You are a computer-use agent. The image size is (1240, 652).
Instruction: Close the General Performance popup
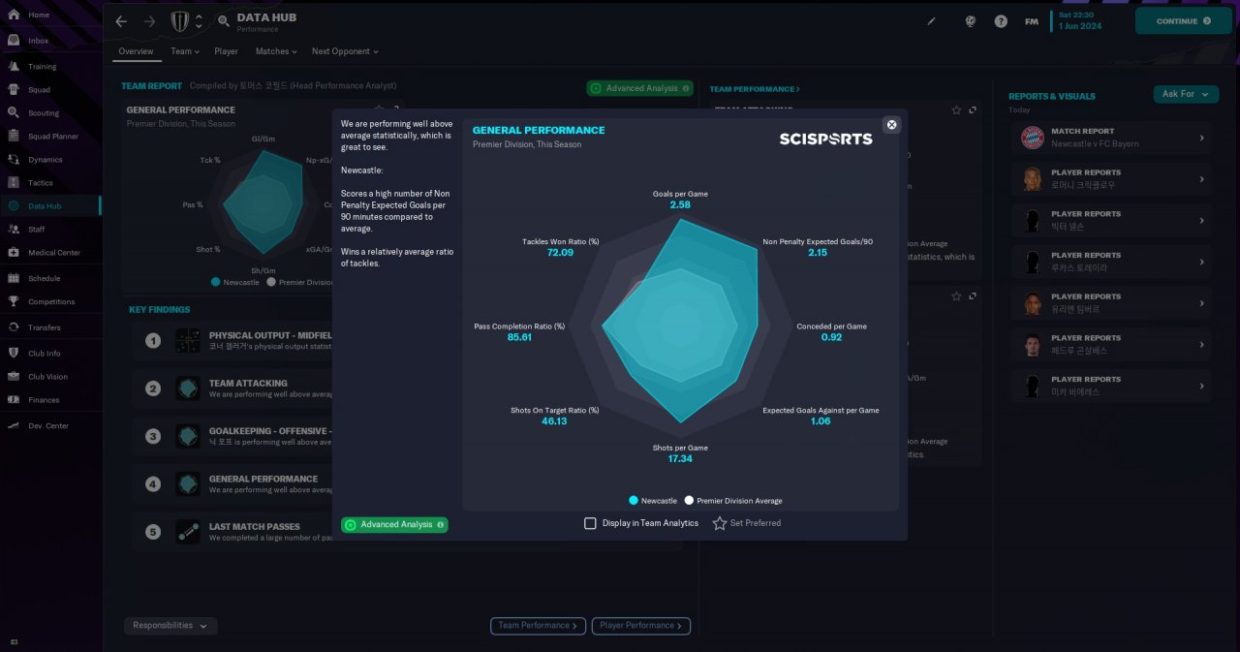point(892,125)
